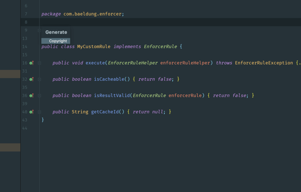Click the implement-method gutter icon beside isResultValid
The height and width of the screenshot is (192, 301).
31,95
